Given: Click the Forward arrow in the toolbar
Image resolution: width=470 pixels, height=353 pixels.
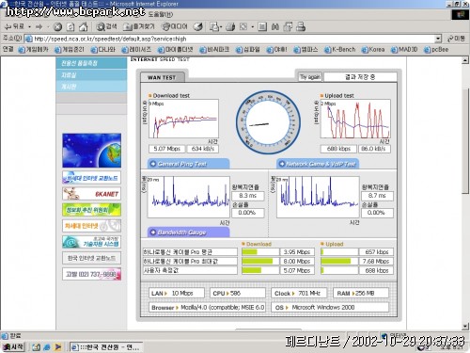Looking at the screenshot, I should pyautogui.click(x=39, y=27).
